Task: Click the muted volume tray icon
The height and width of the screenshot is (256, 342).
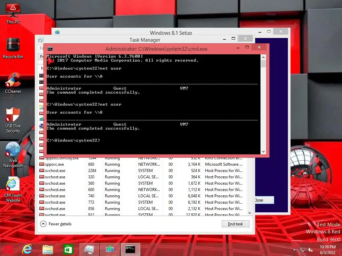Action: (x=310, y=250)
